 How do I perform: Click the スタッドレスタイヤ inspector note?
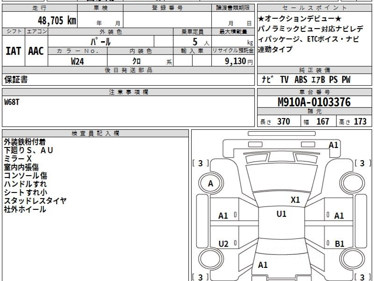click(35, 201)
